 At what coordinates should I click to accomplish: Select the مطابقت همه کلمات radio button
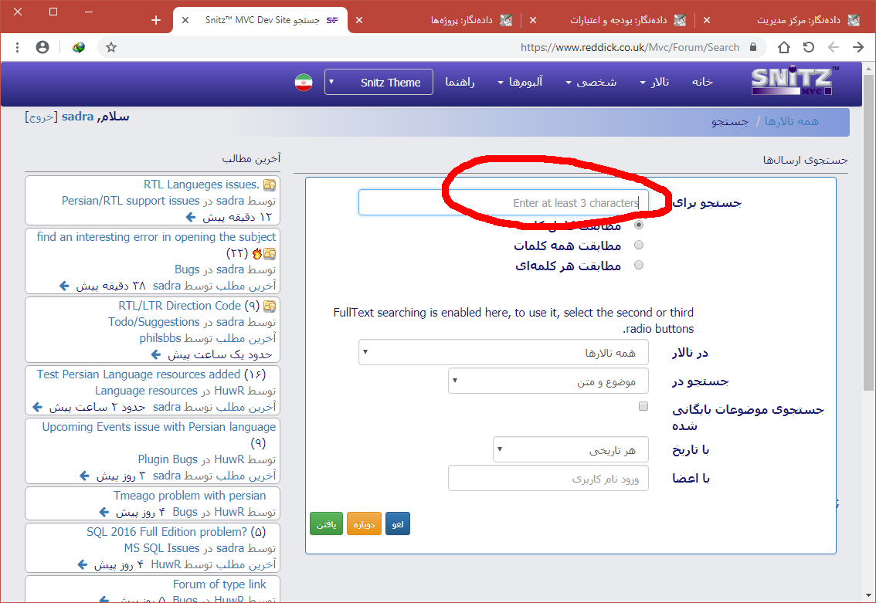[638, 246]
